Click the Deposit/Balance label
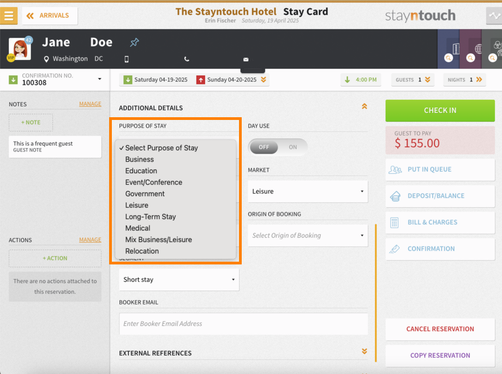This screenshot has width=502, height=374. (x=436, y=196)
